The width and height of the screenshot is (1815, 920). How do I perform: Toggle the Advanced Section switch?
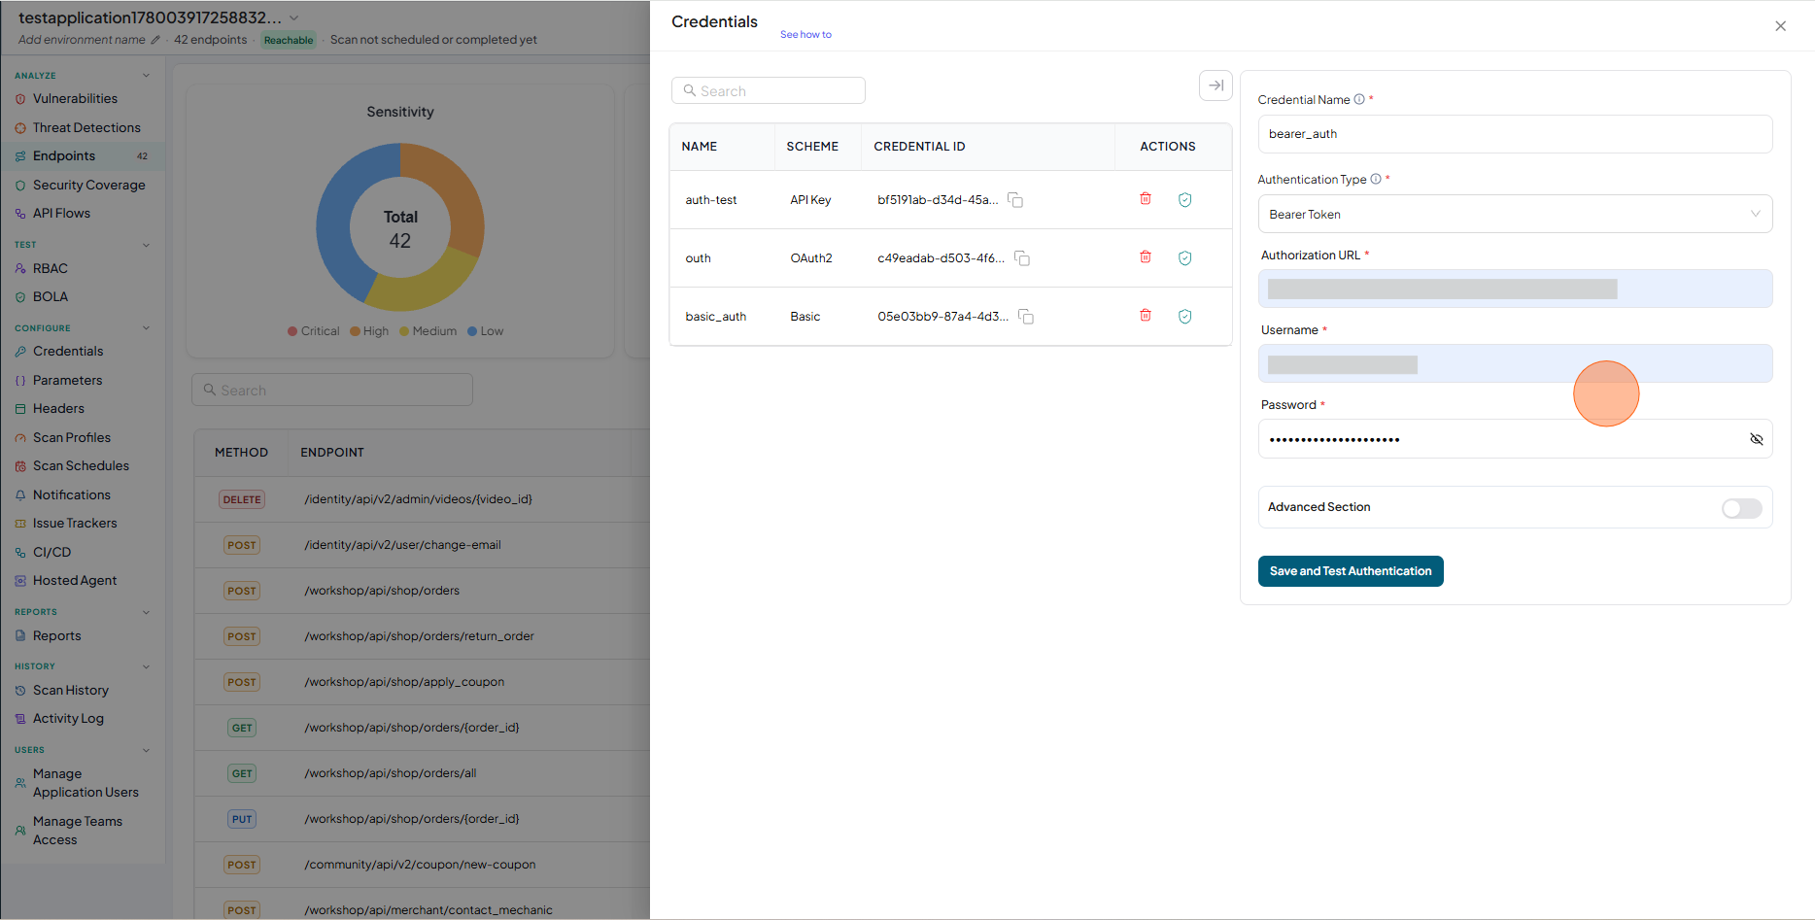tap(1741, 508)
